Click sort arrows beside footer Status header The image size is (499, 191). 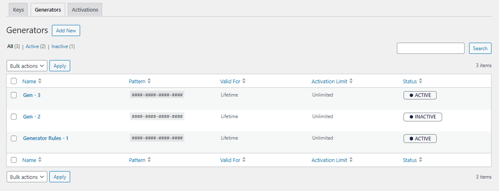click(421, 160)
